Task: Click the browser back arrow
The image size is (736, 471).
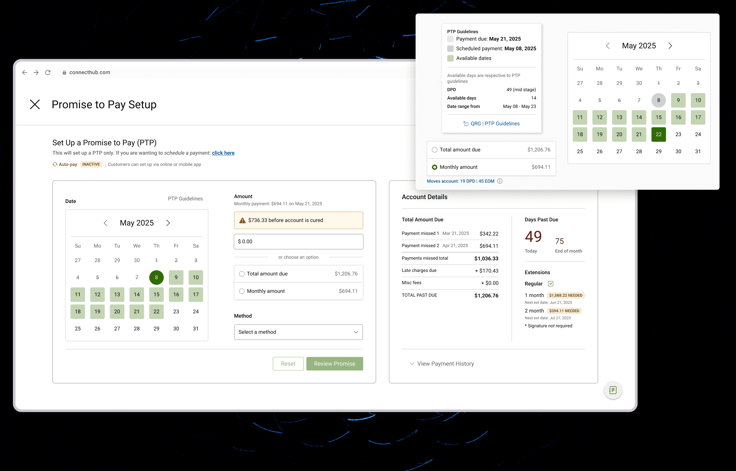Action: click(x=25, y=72)
